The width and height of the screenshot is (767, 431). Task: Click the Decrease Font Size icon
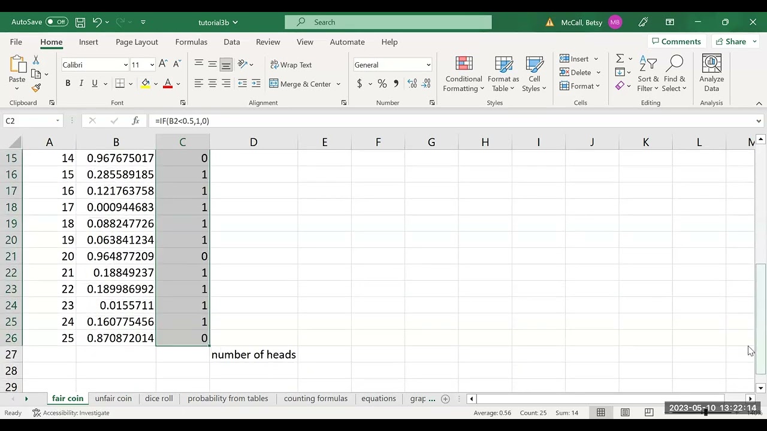177,65
